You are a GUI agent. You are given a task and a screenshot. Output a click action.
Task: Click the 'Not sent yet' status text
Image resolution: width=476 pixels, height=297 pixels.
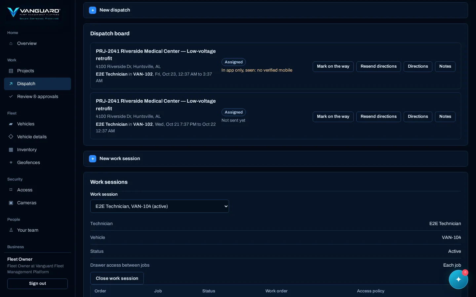(233, 120)
